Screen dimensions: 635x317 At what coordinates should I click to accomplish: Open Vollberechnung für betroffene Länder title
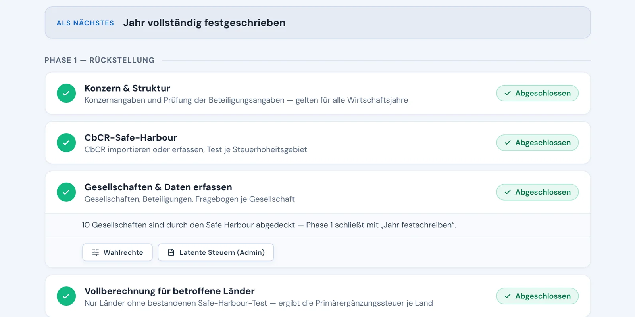coord(169,291)
